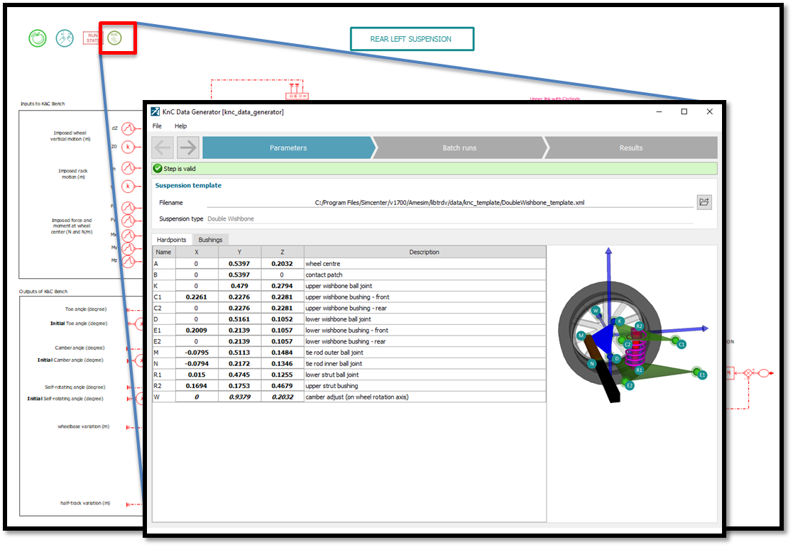The image size is (793, 547).
Task: Open the File menu
Action: pyautogui.click(x=157, y=126)
